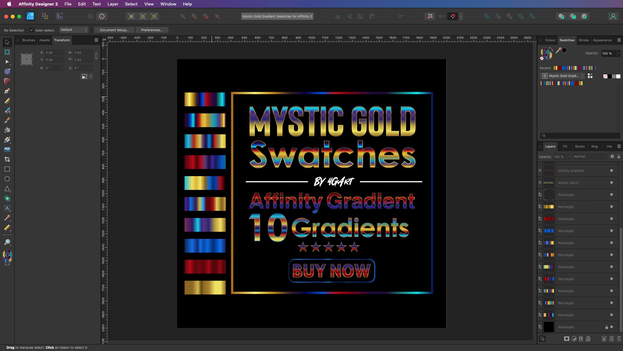Select the Pen tool in the toolbar

(7, 91)
